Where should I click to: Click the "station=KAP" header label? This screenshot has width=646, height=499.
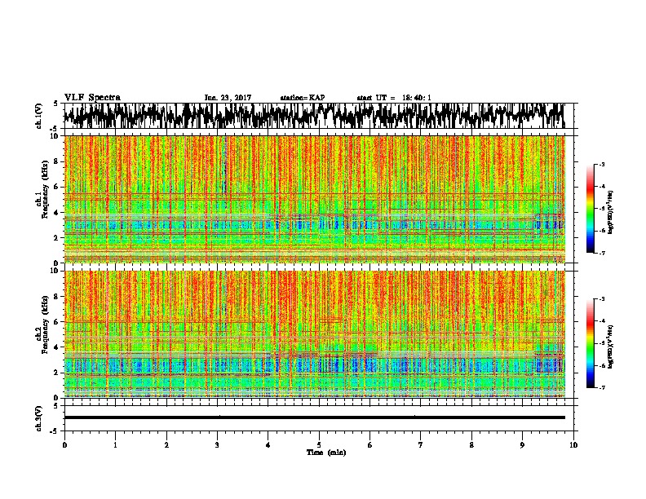click(x=303, y=98)
